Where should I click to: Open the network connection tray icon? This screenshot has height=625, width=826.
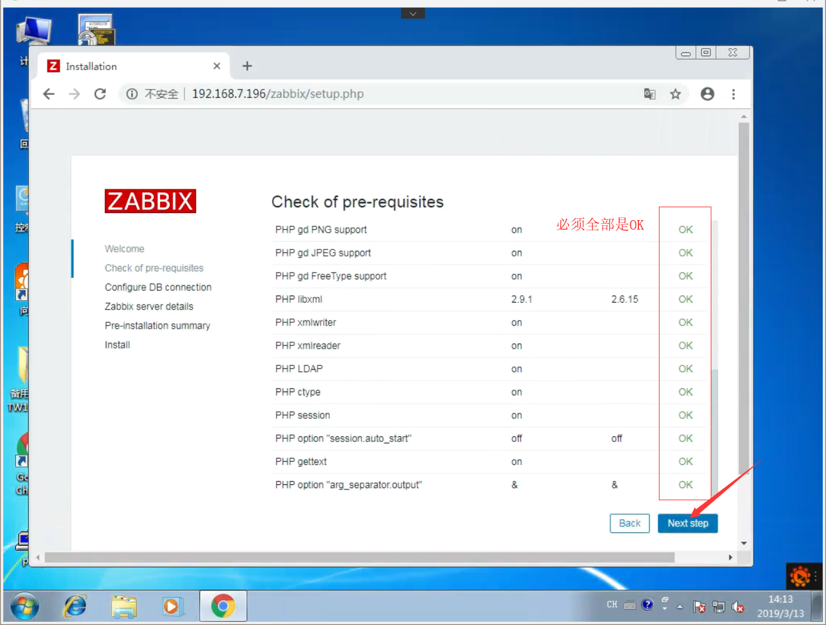coord(718,606)
